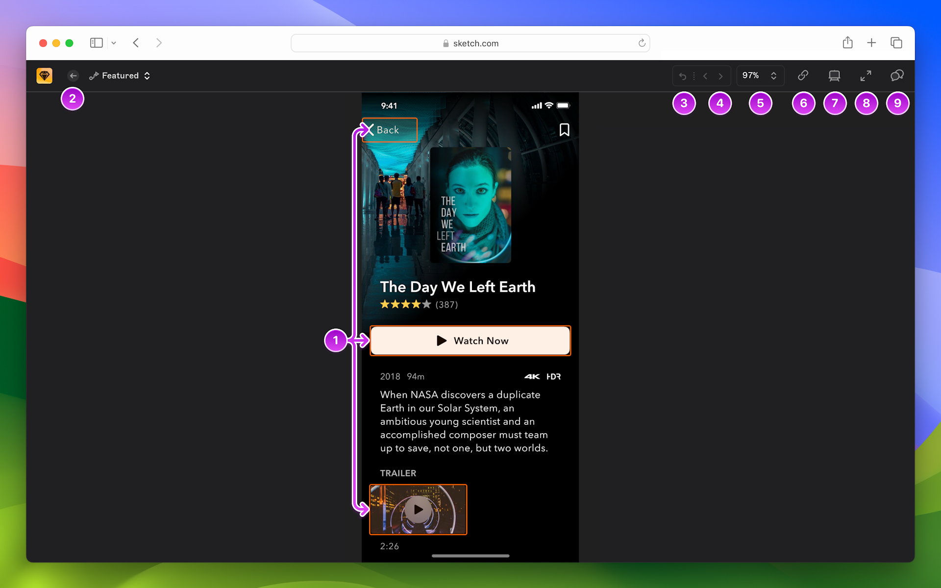Open the zoom level stepper
Screen dimensions: 941x588
pos(773,75)
